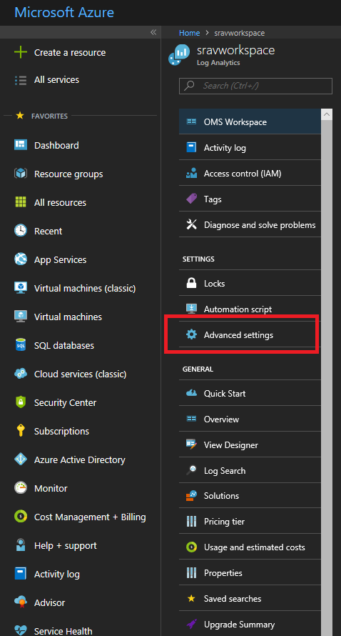Image resolution: width=341 pixels, height=636 pixels.
Task: Click the Tags purple tag icon
Action: (x=191, y=199)
